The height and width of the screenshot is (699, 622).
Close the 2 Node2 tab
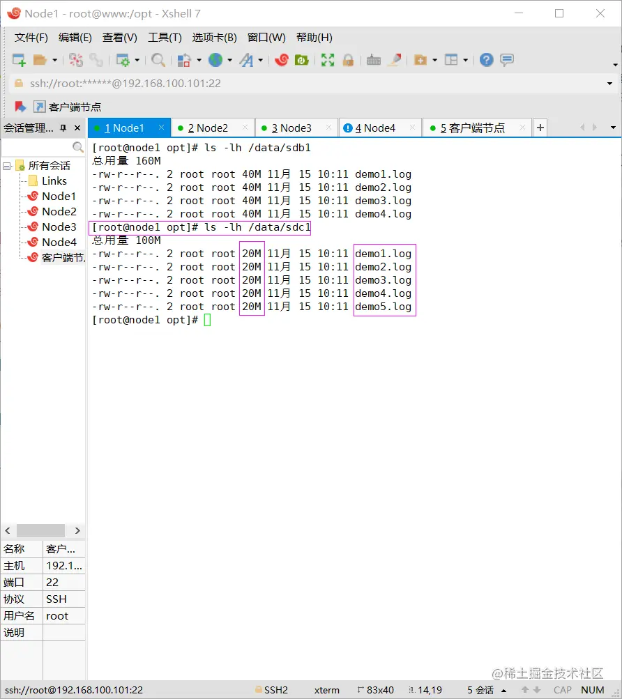tap(245, 128)
